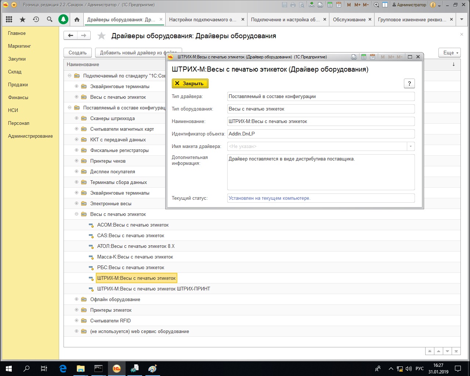Switch to the Обслуживание tab
The image size is (470, 376).
pyautogui.click(x=349, y=19)
